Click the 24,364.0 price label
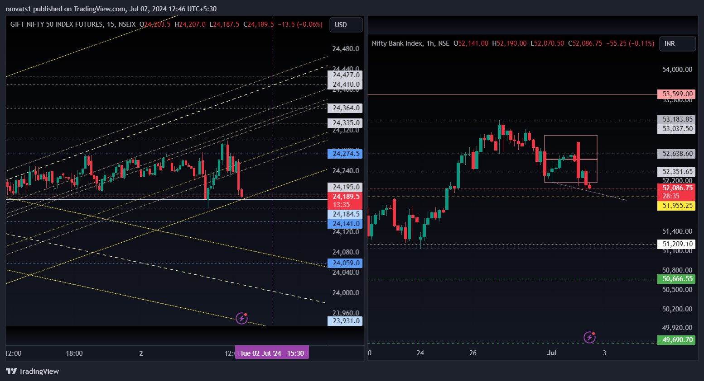Image resolution: width=704 pixels, height=381 pixels. (346, 108)
